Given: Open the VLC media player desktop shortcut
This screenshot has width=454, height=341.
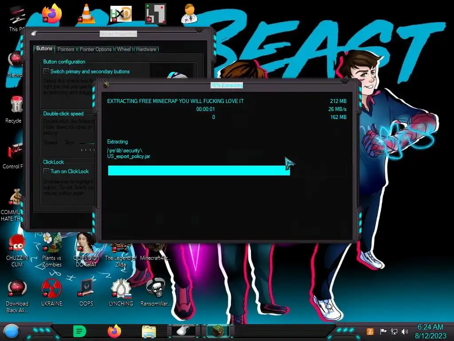Looking at the screenshot, I should point(86,13).
